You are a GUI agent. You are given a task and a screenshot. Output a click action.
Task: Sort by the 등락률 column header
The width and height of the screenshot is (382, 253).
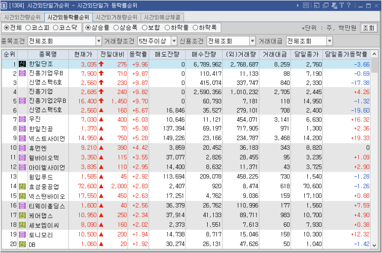pos(138,55)
